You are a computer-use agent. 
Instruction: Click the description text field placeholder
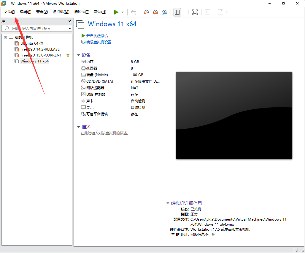pos(105,133)
